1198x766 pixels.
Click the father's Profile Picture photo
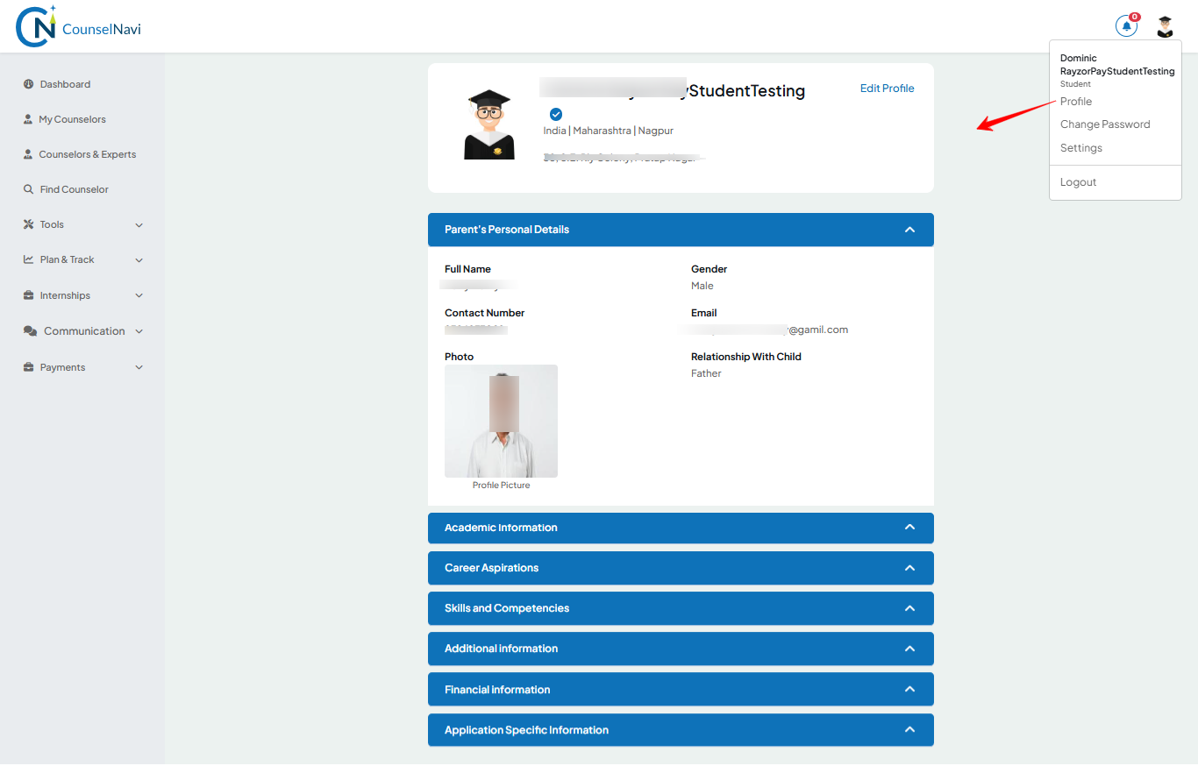click(501, 421)
